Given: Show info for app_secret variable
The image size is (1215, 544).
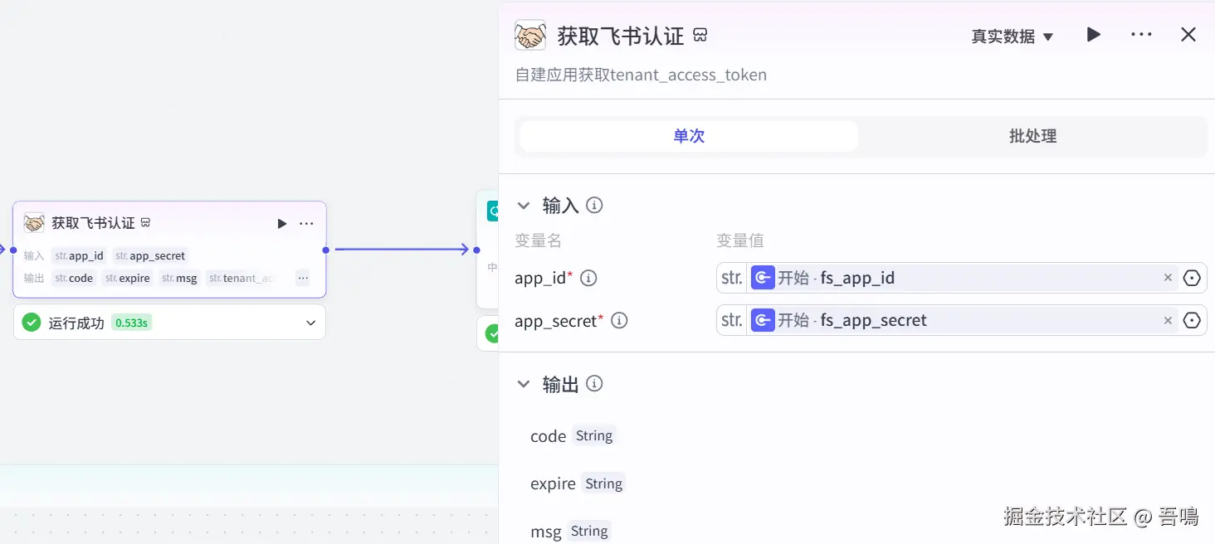Looking at the screenshot, I should 619,320.
